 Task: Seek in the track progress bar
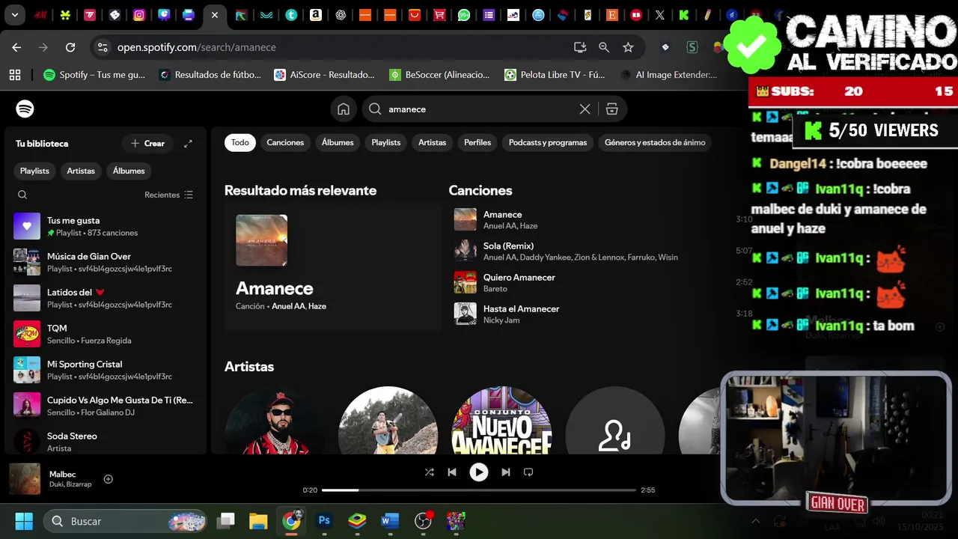(x=479, y=490)
